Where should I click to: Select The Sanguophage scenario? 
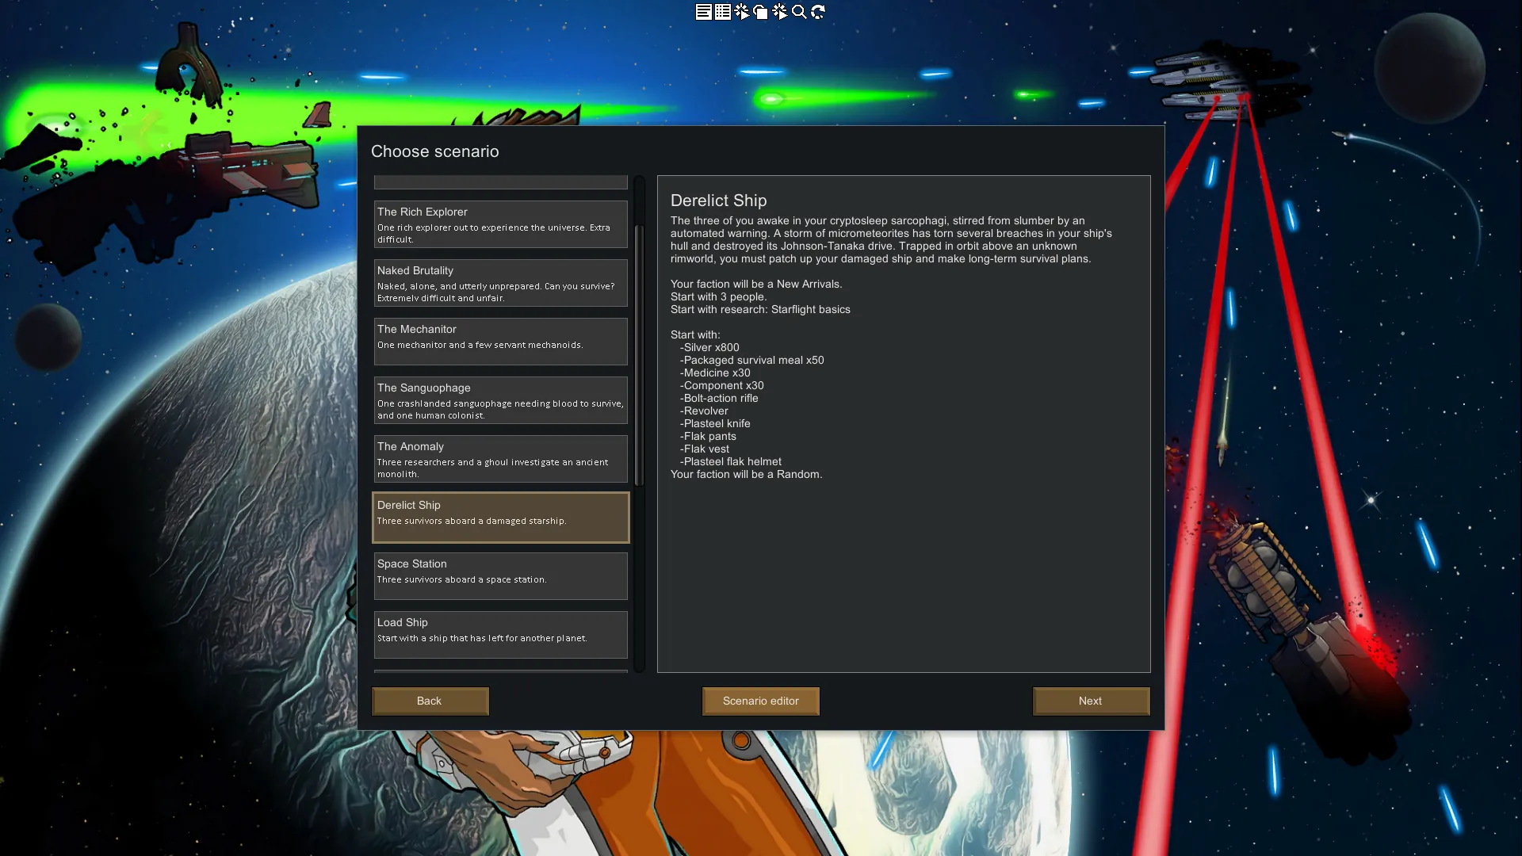click(500, 400)
